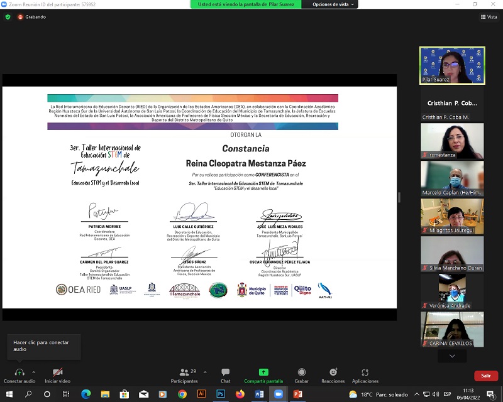This screenshot has height=402, width=503.
Task: Click the Zoom app icon in title bar
Action: click(4, 4)
